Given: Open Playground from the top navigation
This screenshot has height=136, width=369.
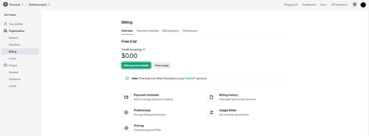Looking at the screenshot, I should pyautogui.click(x=291, y=5).
